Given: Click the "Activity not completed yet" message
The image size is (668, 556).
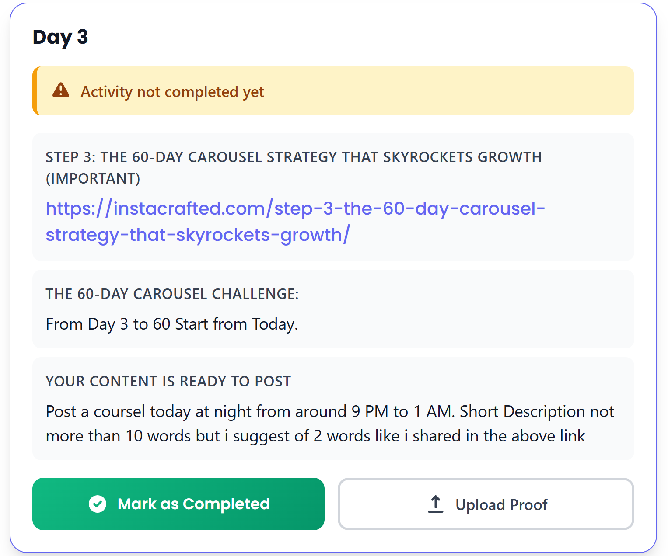Looking at the screenshot, I should (172, 92).
